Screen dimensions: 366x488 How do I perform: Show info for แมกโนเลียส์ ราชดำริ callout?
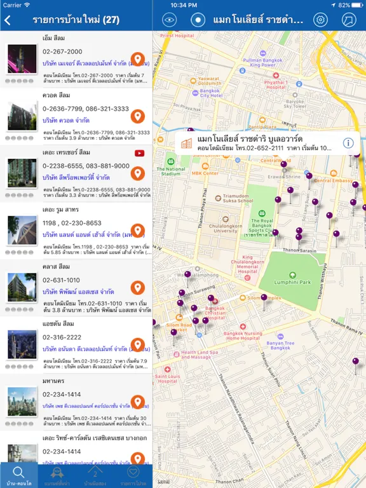pos(348,143)
